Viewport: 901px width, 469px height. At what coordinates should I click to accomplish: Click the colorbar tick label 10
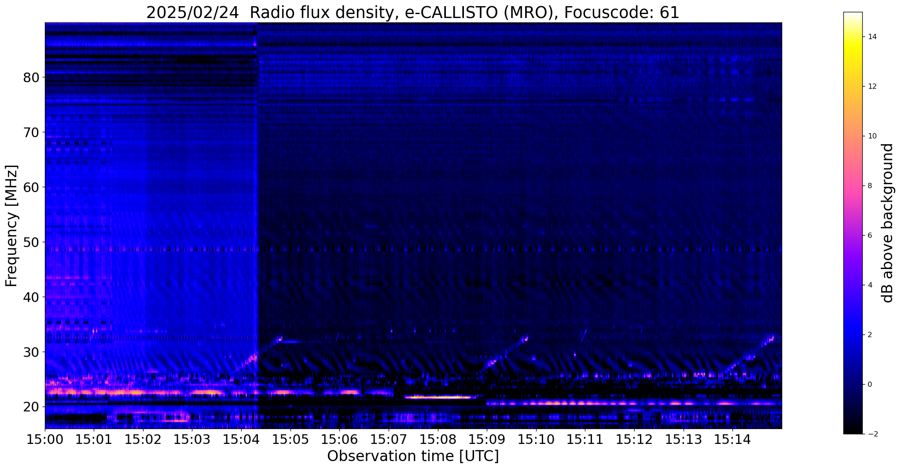(872, 136)
